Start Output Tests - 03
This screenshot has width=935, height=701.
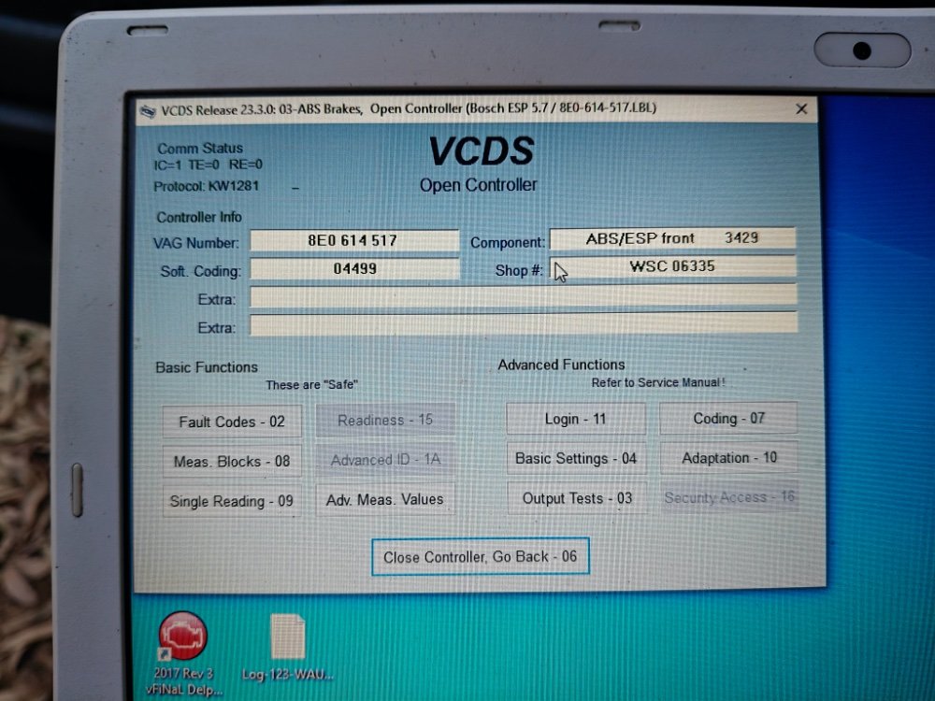[x=577, y=498]
